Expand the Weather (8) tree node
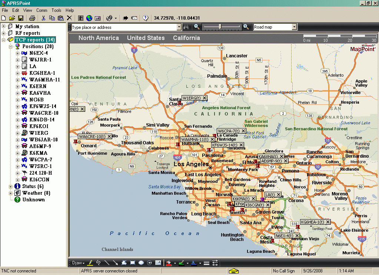Screen dimensions: 379x275 tap(11, 193)
